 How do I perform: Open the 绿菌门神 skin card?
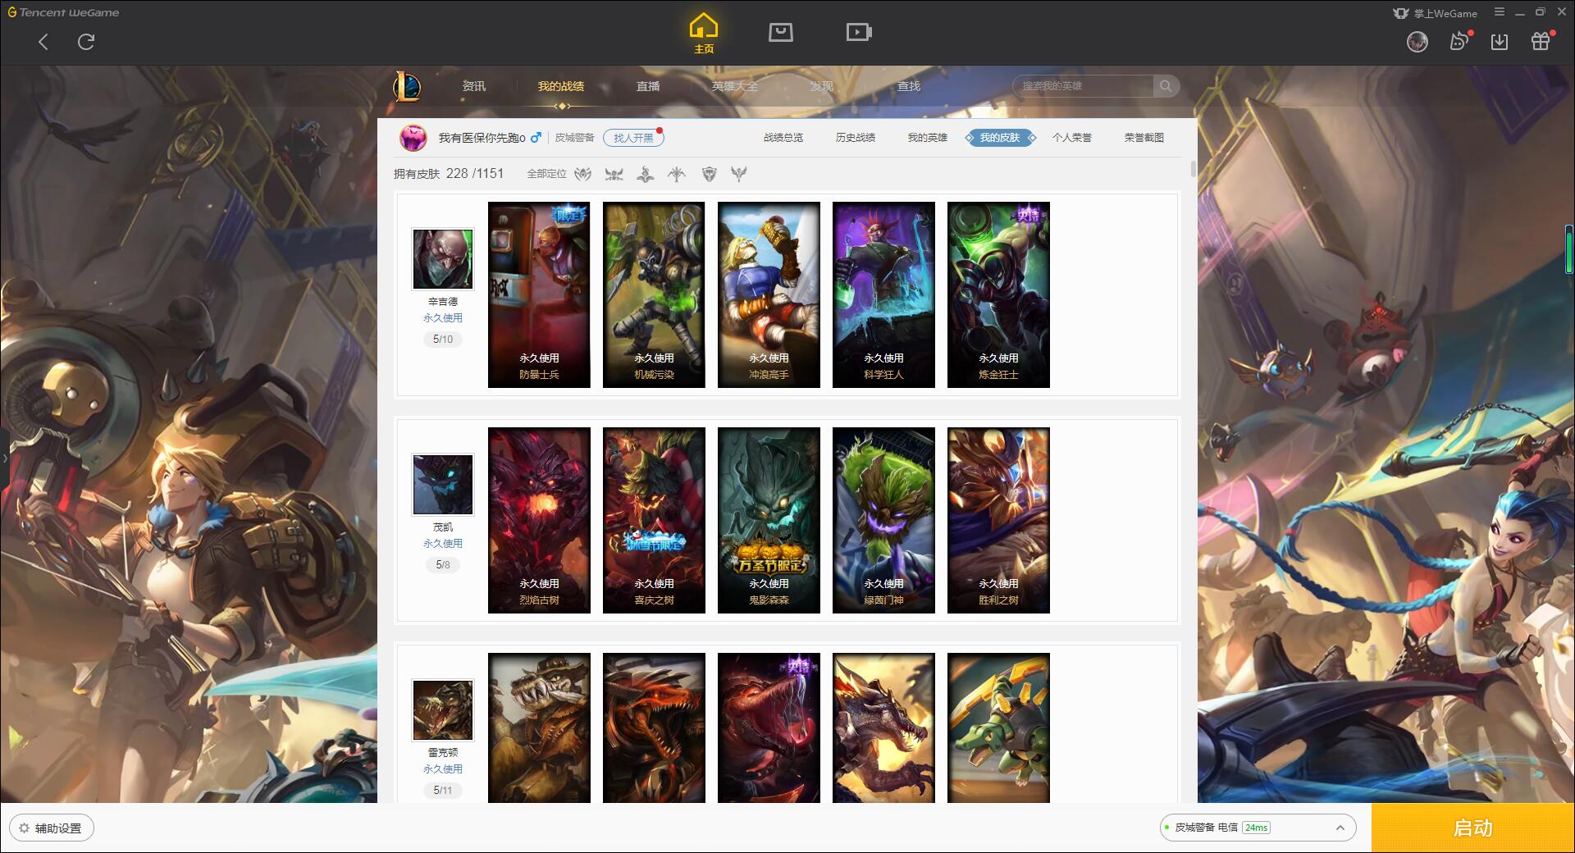883,520
